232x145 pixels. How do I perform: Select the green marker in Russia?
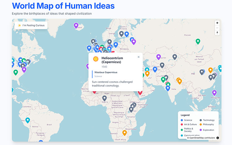pos(198,41)
